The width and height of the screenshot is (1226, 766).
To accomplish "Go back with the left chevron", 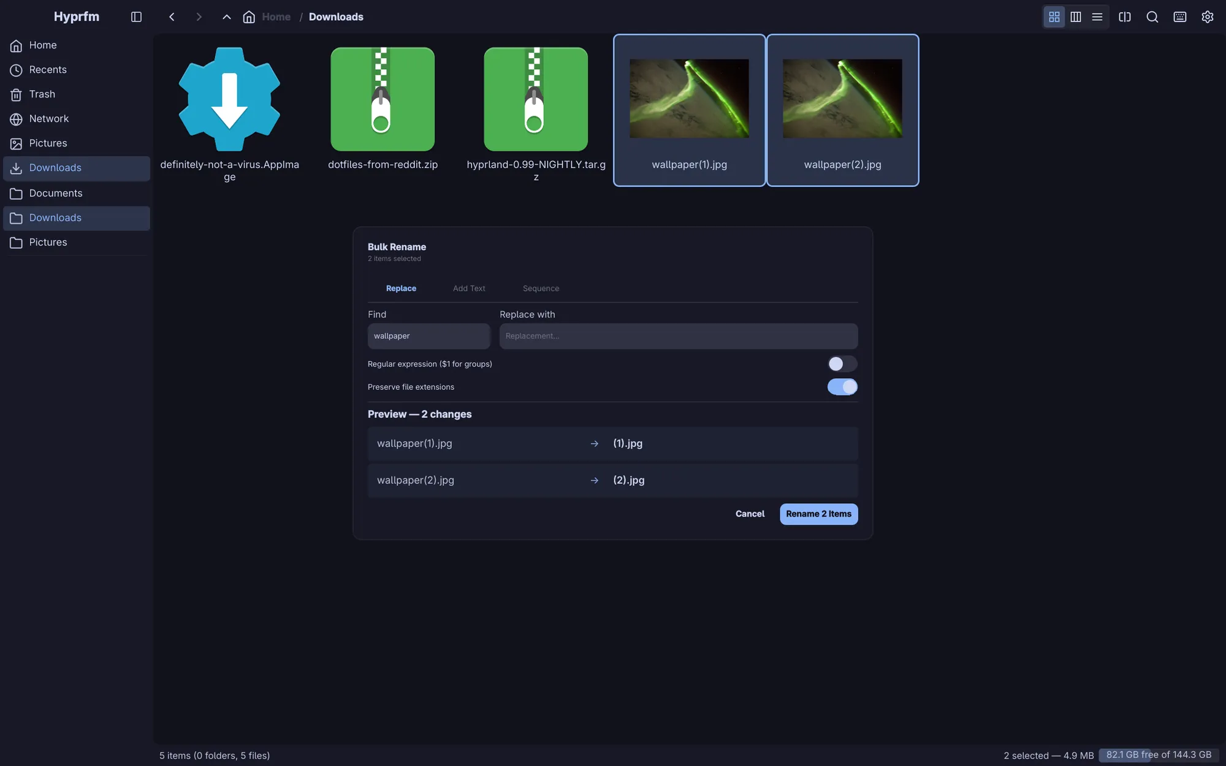I will [x=172, y=17].
